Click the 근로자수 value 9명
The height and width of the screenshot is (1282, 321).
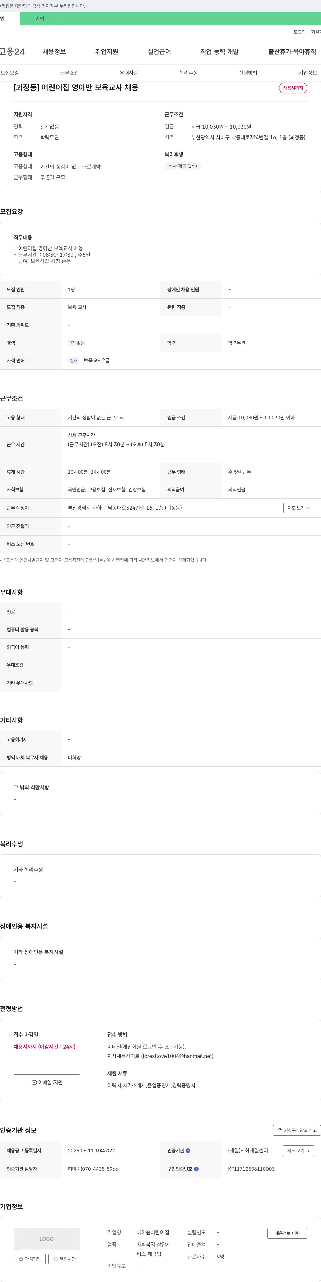(220, 1257)
